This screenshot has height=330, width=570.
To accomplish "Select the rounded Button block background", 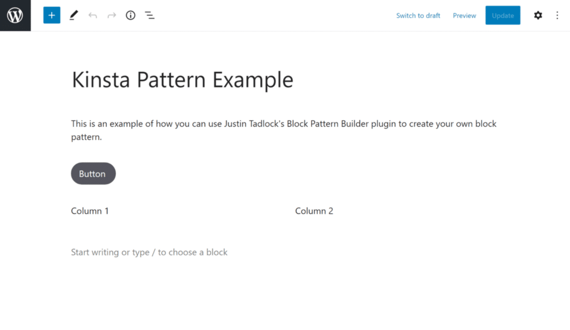I will [x=93, y=173].
